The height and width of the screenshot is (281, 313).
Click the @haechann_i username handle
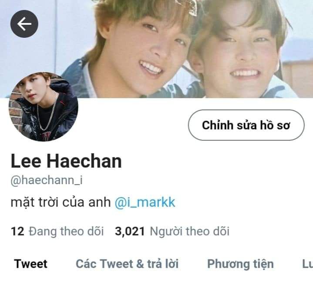click(x=47, y=180)
